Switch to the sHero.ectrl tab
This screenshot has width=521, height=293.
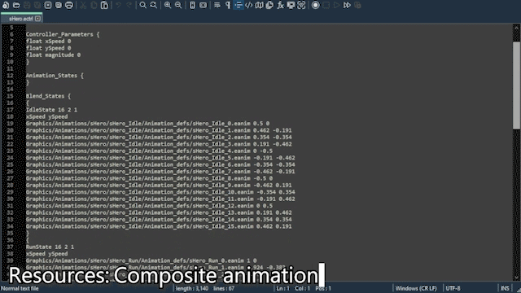(20, 19)
